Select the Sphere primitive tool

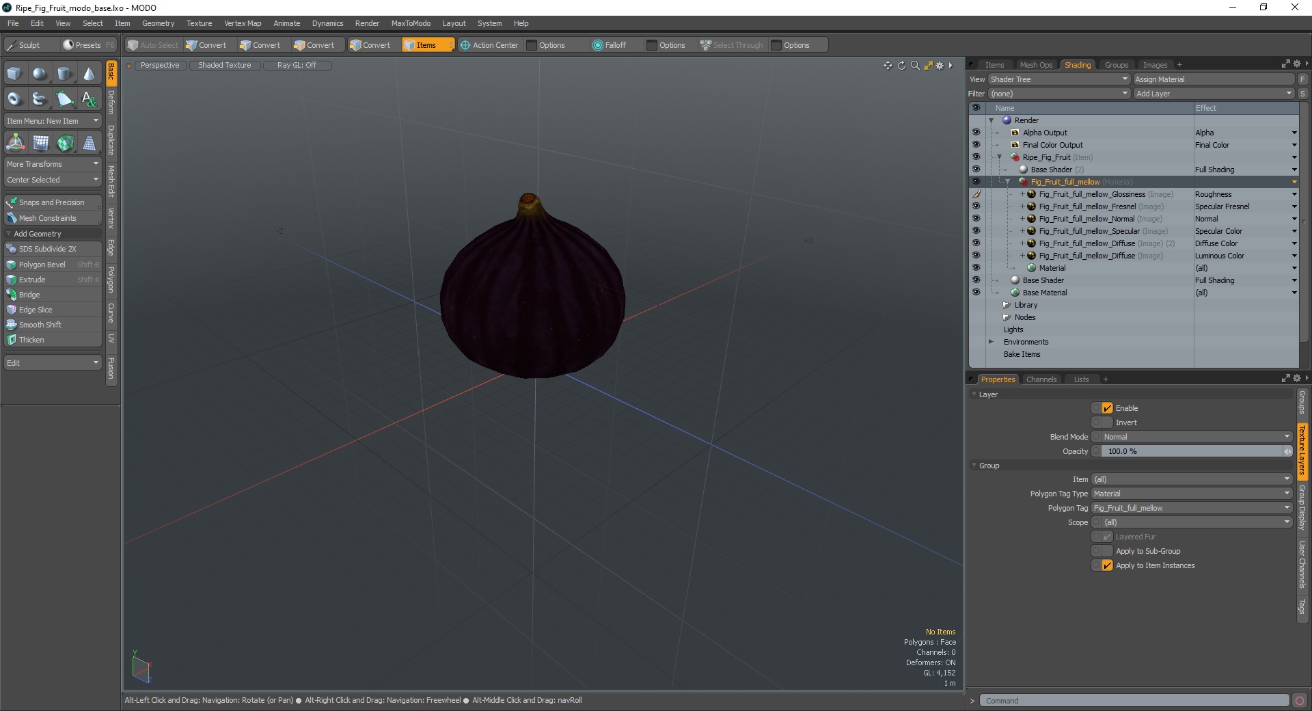click(40, 74)
